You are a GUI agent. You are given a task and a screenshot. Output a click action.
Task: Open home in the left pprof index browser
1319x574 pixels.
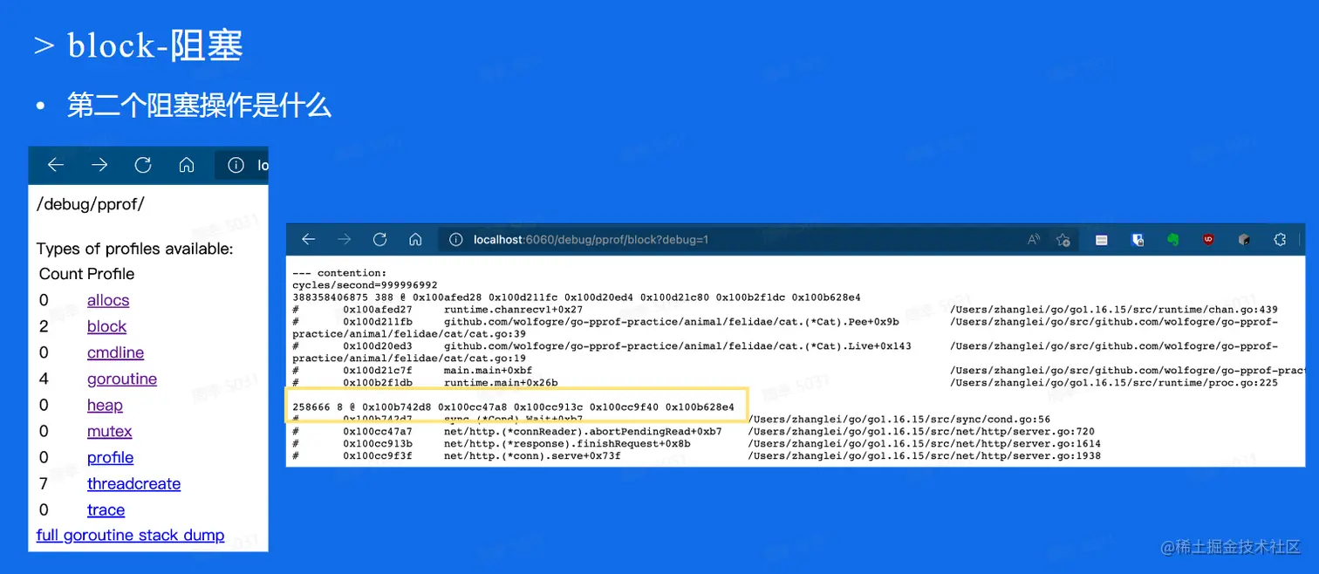tap(187, 165)
